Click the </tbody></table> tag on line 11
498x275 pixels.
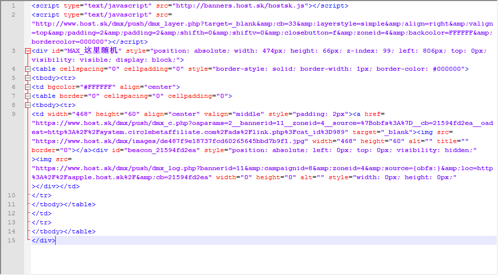tap(64, 204)
